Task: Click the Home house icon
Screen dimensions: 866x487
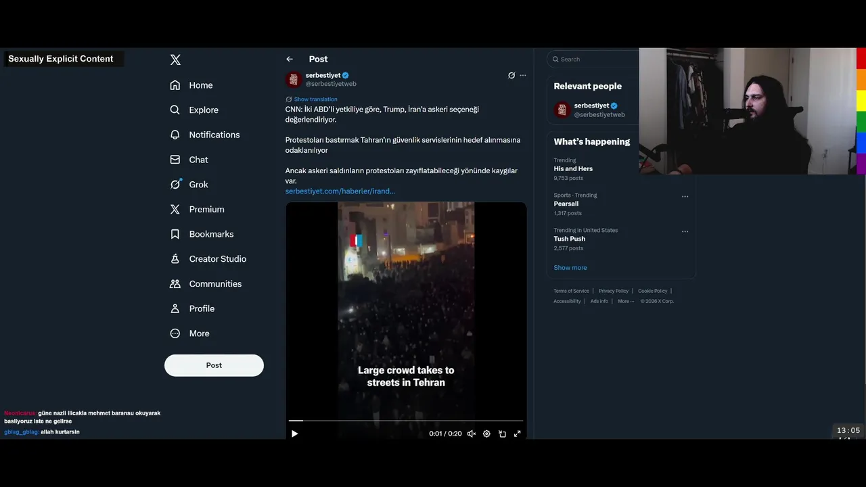Action: point(175,85)
